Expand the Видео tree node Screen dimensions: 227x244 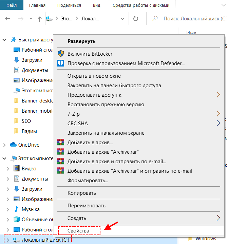[x=8, y=169]
